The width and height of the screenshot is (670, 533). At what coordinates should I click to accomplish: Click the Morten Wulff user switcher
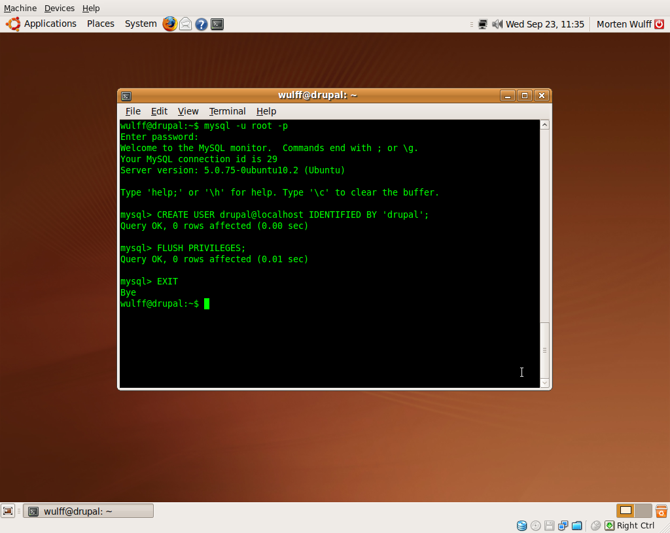624,24
